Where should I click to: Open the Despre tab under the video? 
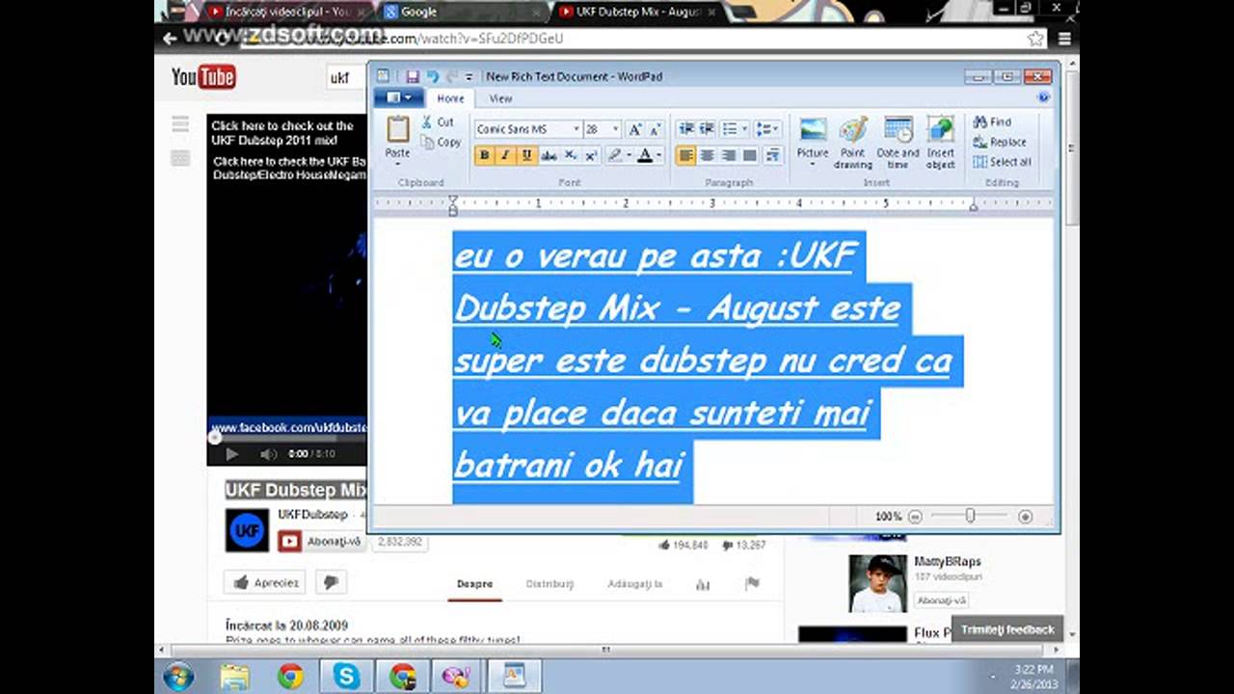coord(474,584)
